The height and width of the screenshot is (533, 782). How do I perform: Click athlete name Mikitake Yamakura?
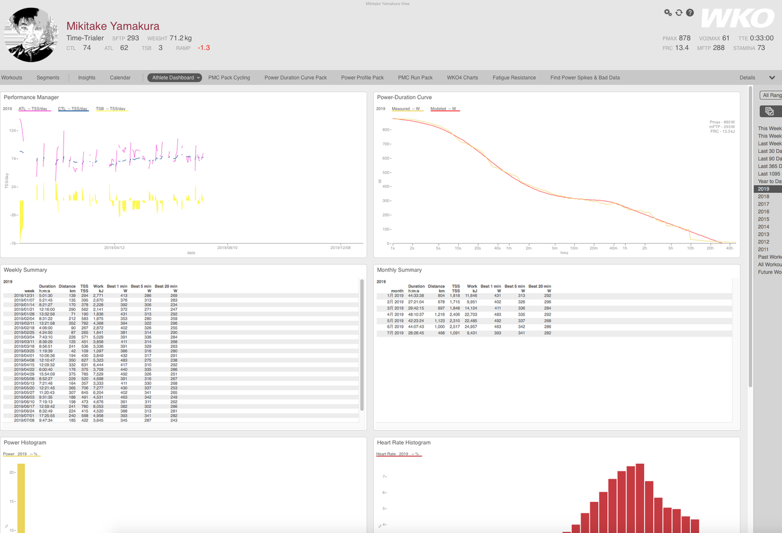pyautogui.click(x=113, y=26)
